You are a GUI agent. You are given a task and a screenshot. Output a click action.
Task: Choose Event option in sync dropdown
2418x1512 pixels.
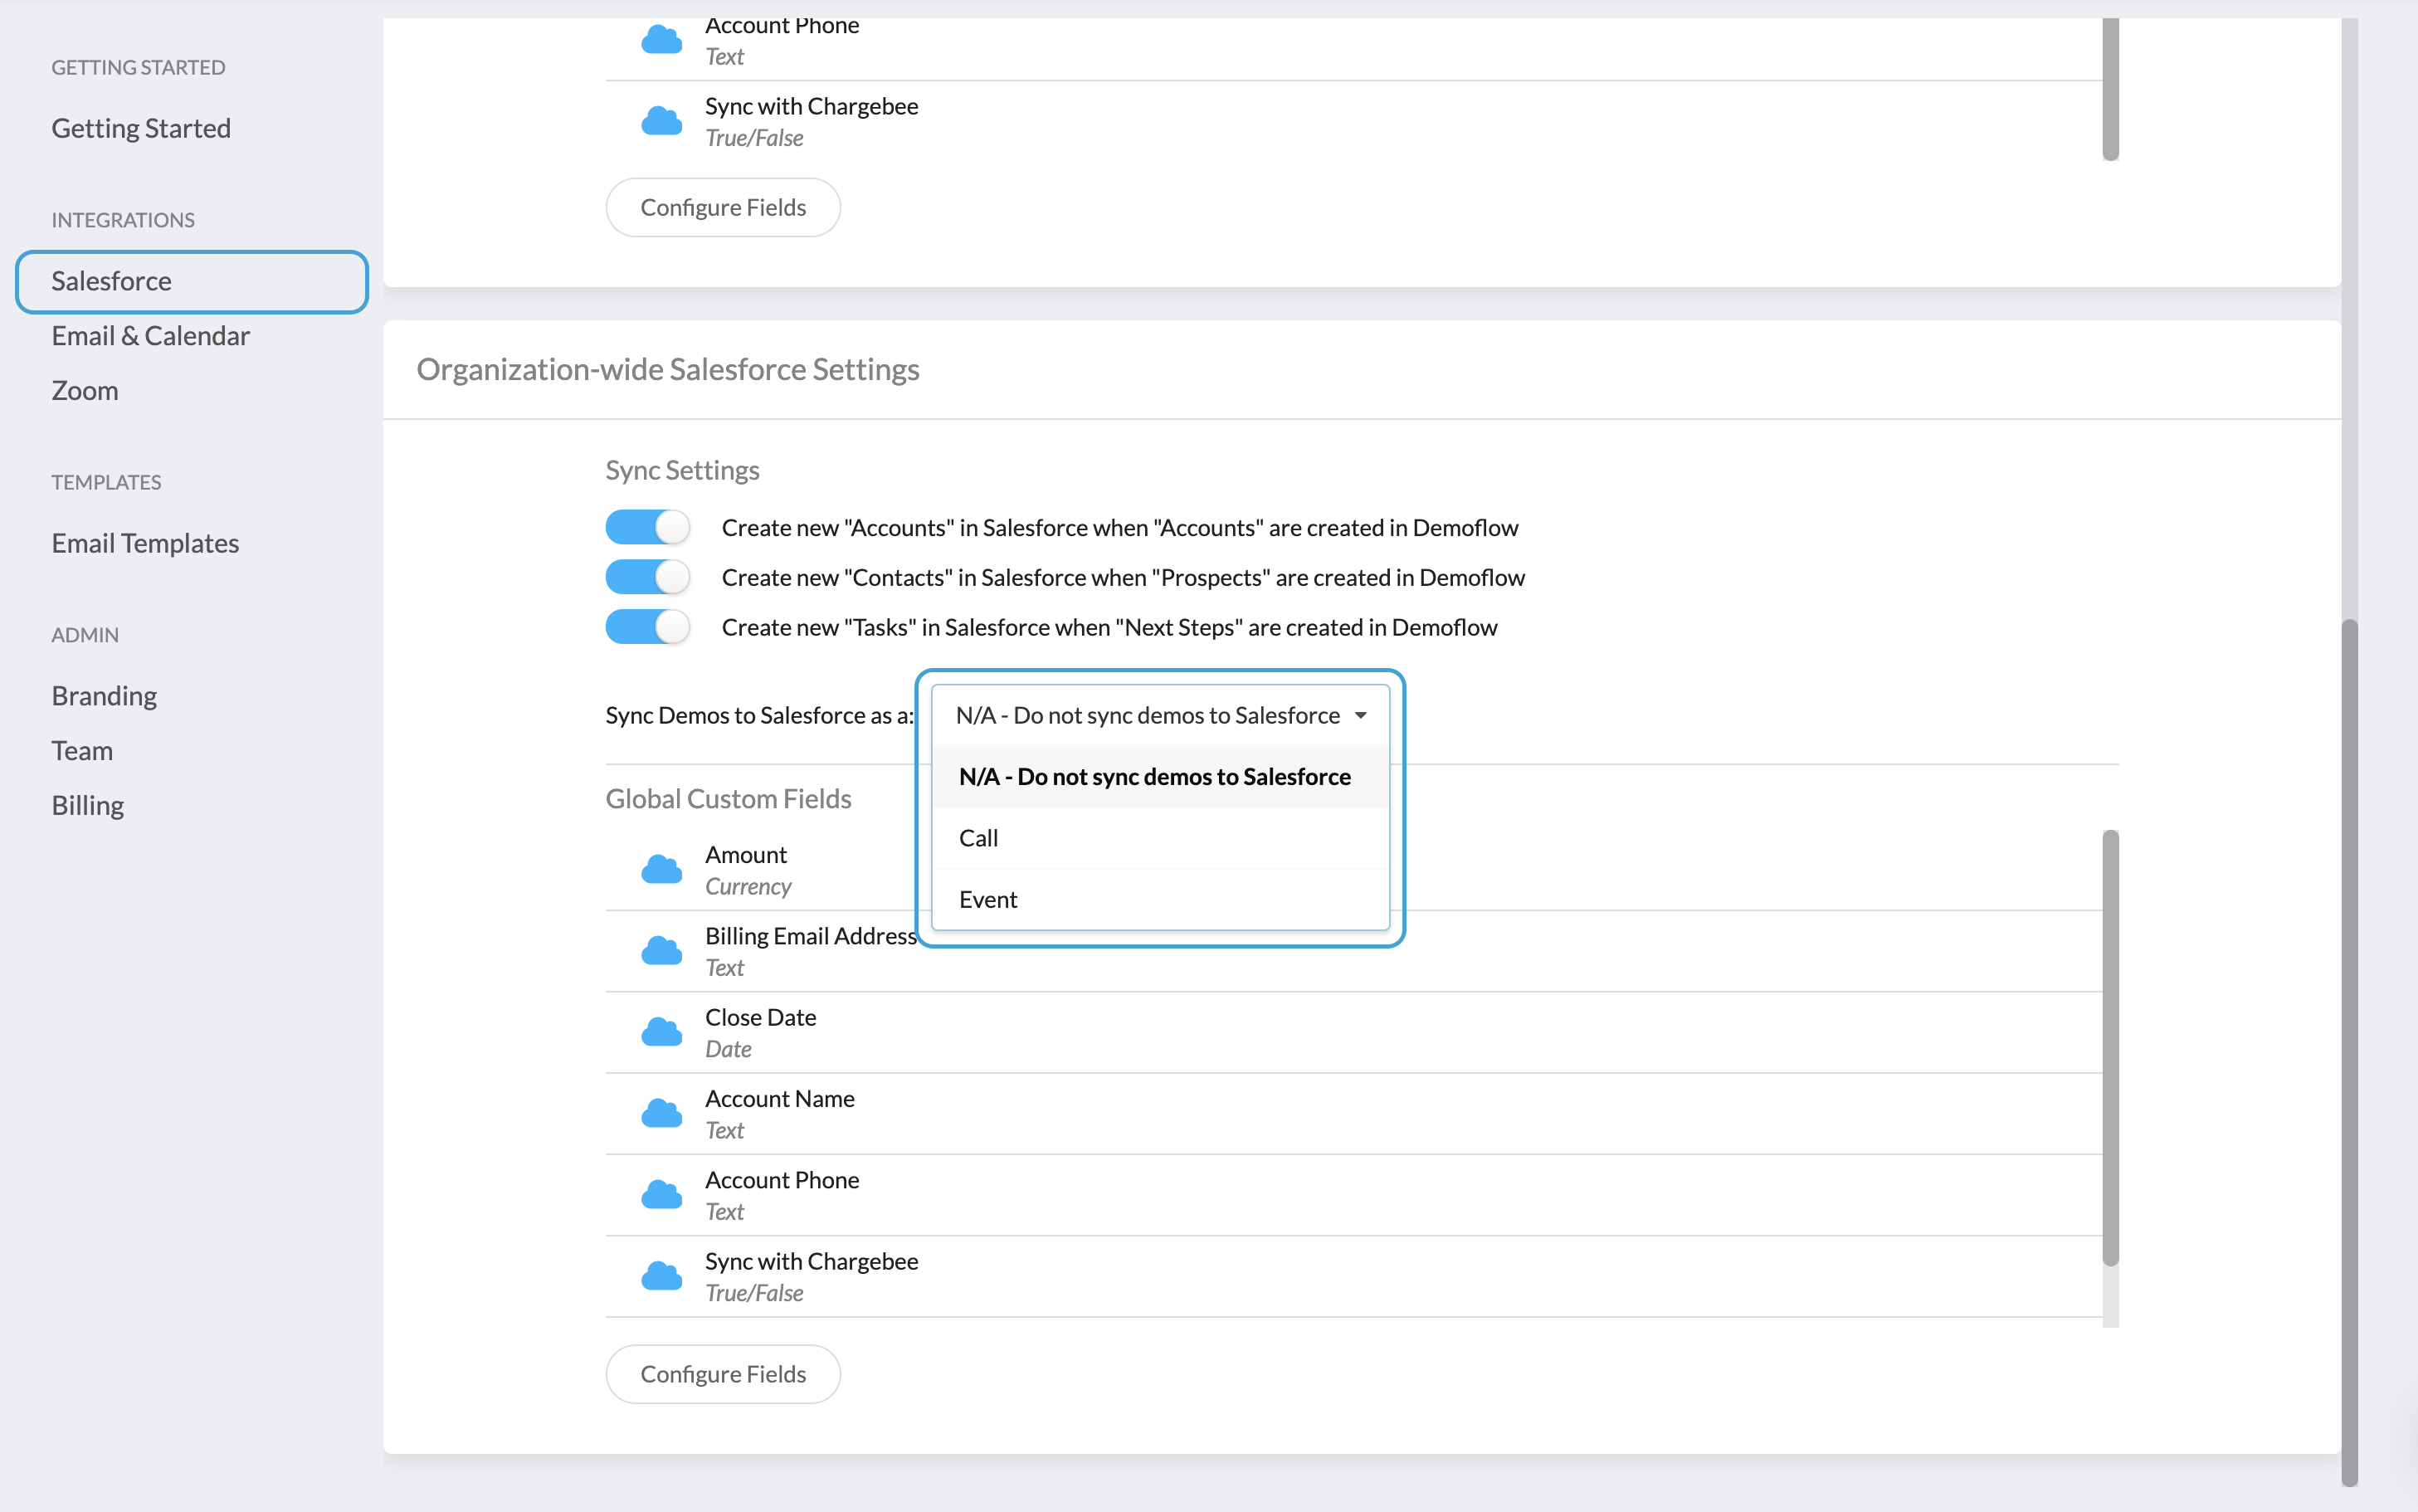[x=1161, y=899]
